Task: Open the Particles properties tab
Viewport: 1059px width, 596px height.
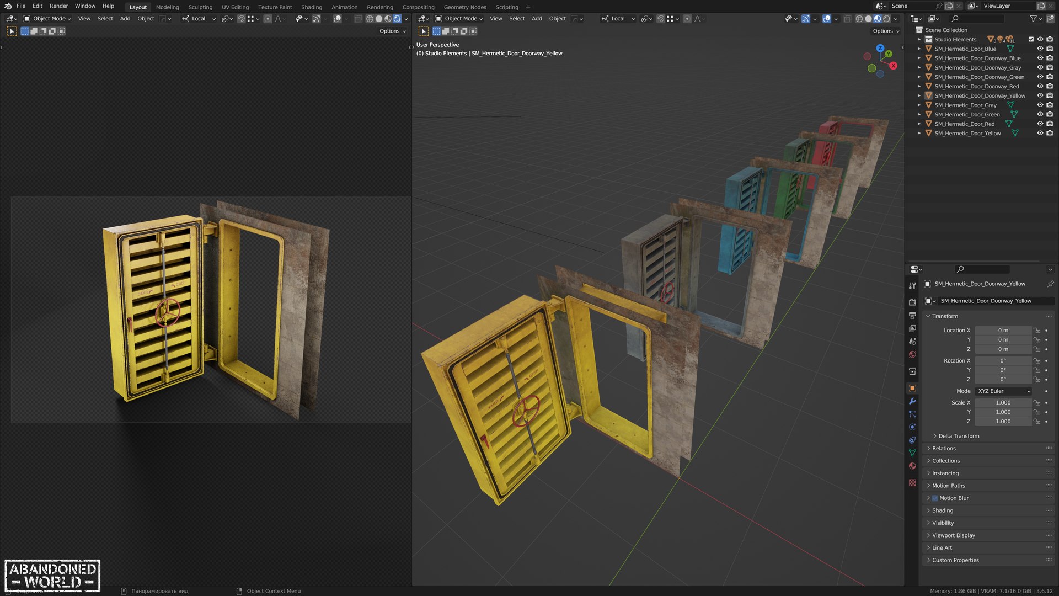Action: (912, 414)
